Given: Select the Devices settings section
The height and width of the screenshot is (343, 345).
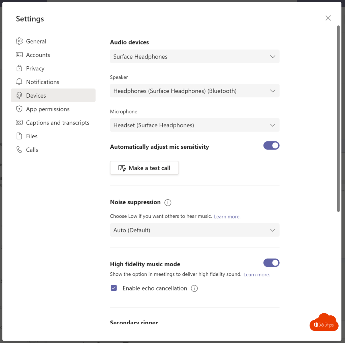Looking at the screenshot, I should tap(53, 95).
